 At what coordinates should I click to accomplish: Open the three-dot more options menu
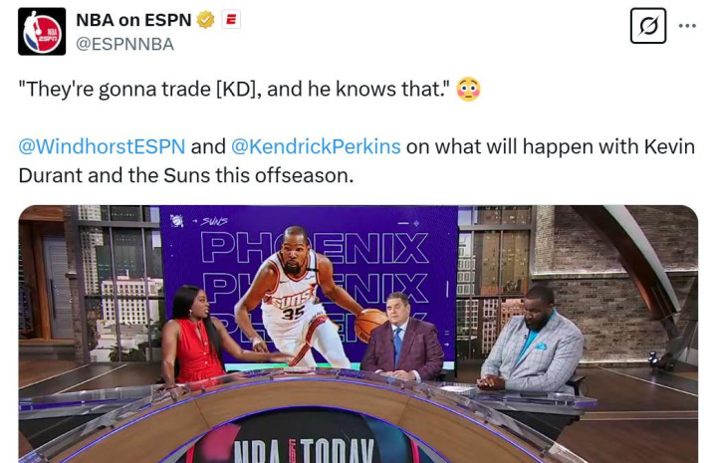[x=687, y=26]
